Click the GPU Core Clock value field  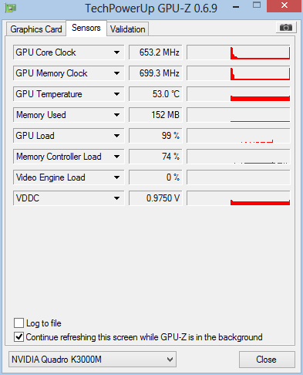click(156, 52)
